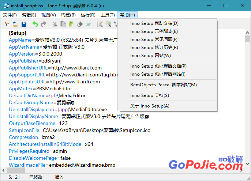Open the 运行(R) menu
The width and height of the screenshot is (251, 181).
[88, 15]
